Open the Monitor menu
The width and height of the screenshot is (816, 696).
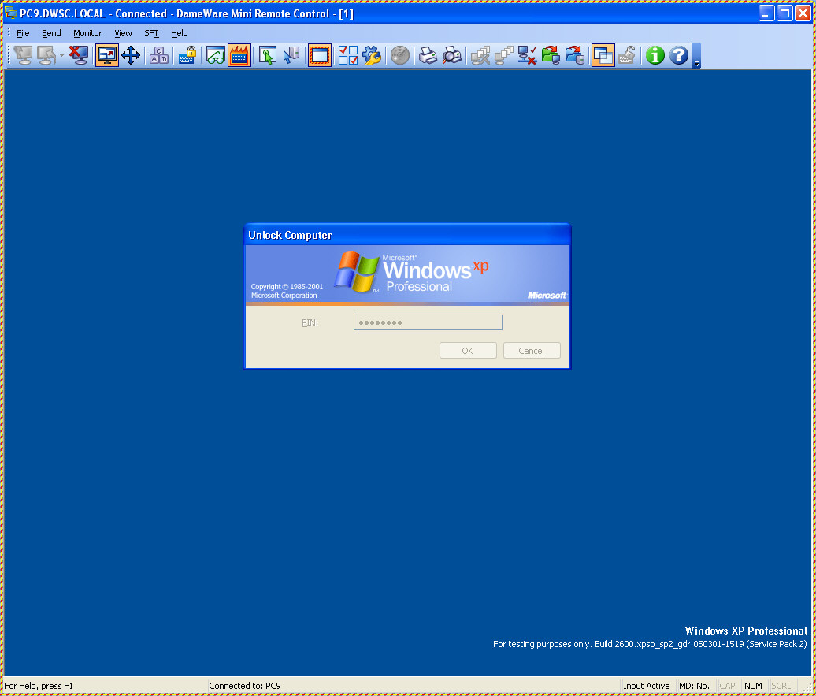coord(87,33)
